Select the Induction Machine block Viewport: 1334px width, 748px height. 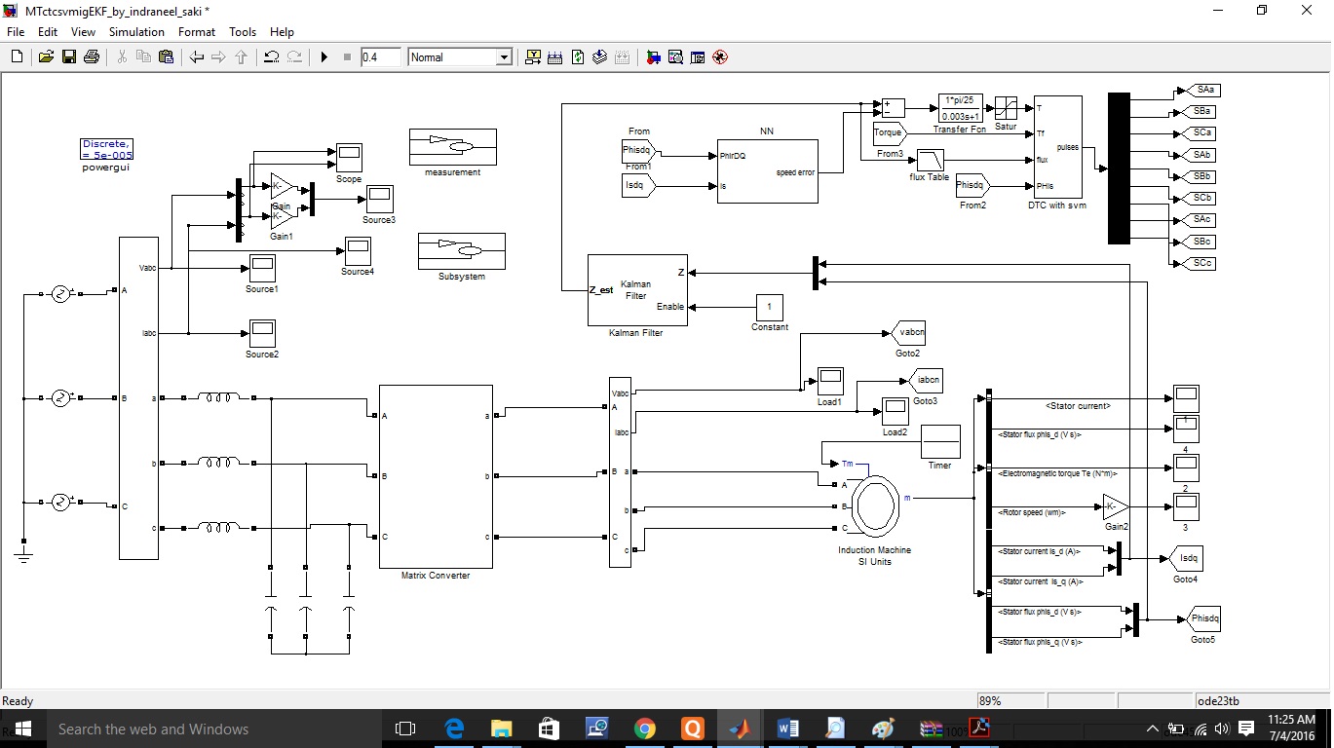click(874, 505)
